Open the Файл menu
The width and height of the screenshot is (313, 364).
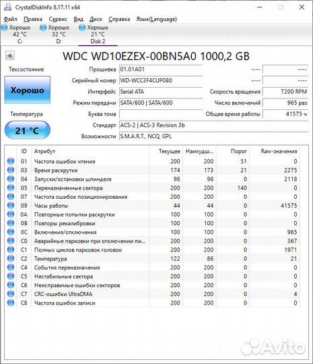pos(11,19)
